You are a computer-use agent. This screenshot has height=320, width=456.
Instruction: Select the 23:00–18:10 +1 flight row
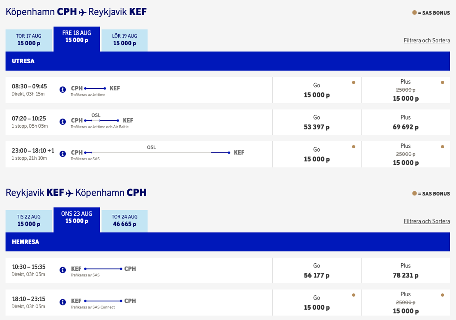(139, 154)
